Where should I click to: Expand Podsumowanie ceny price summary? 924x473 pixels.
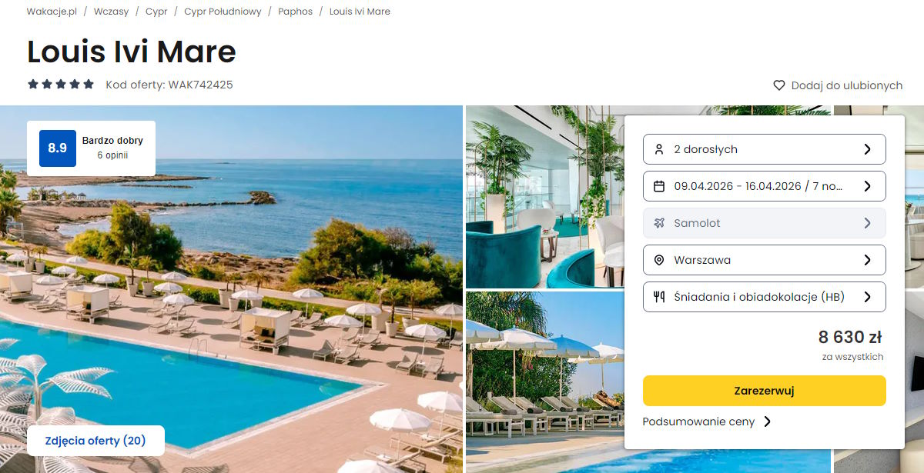(x=707, y=421)
